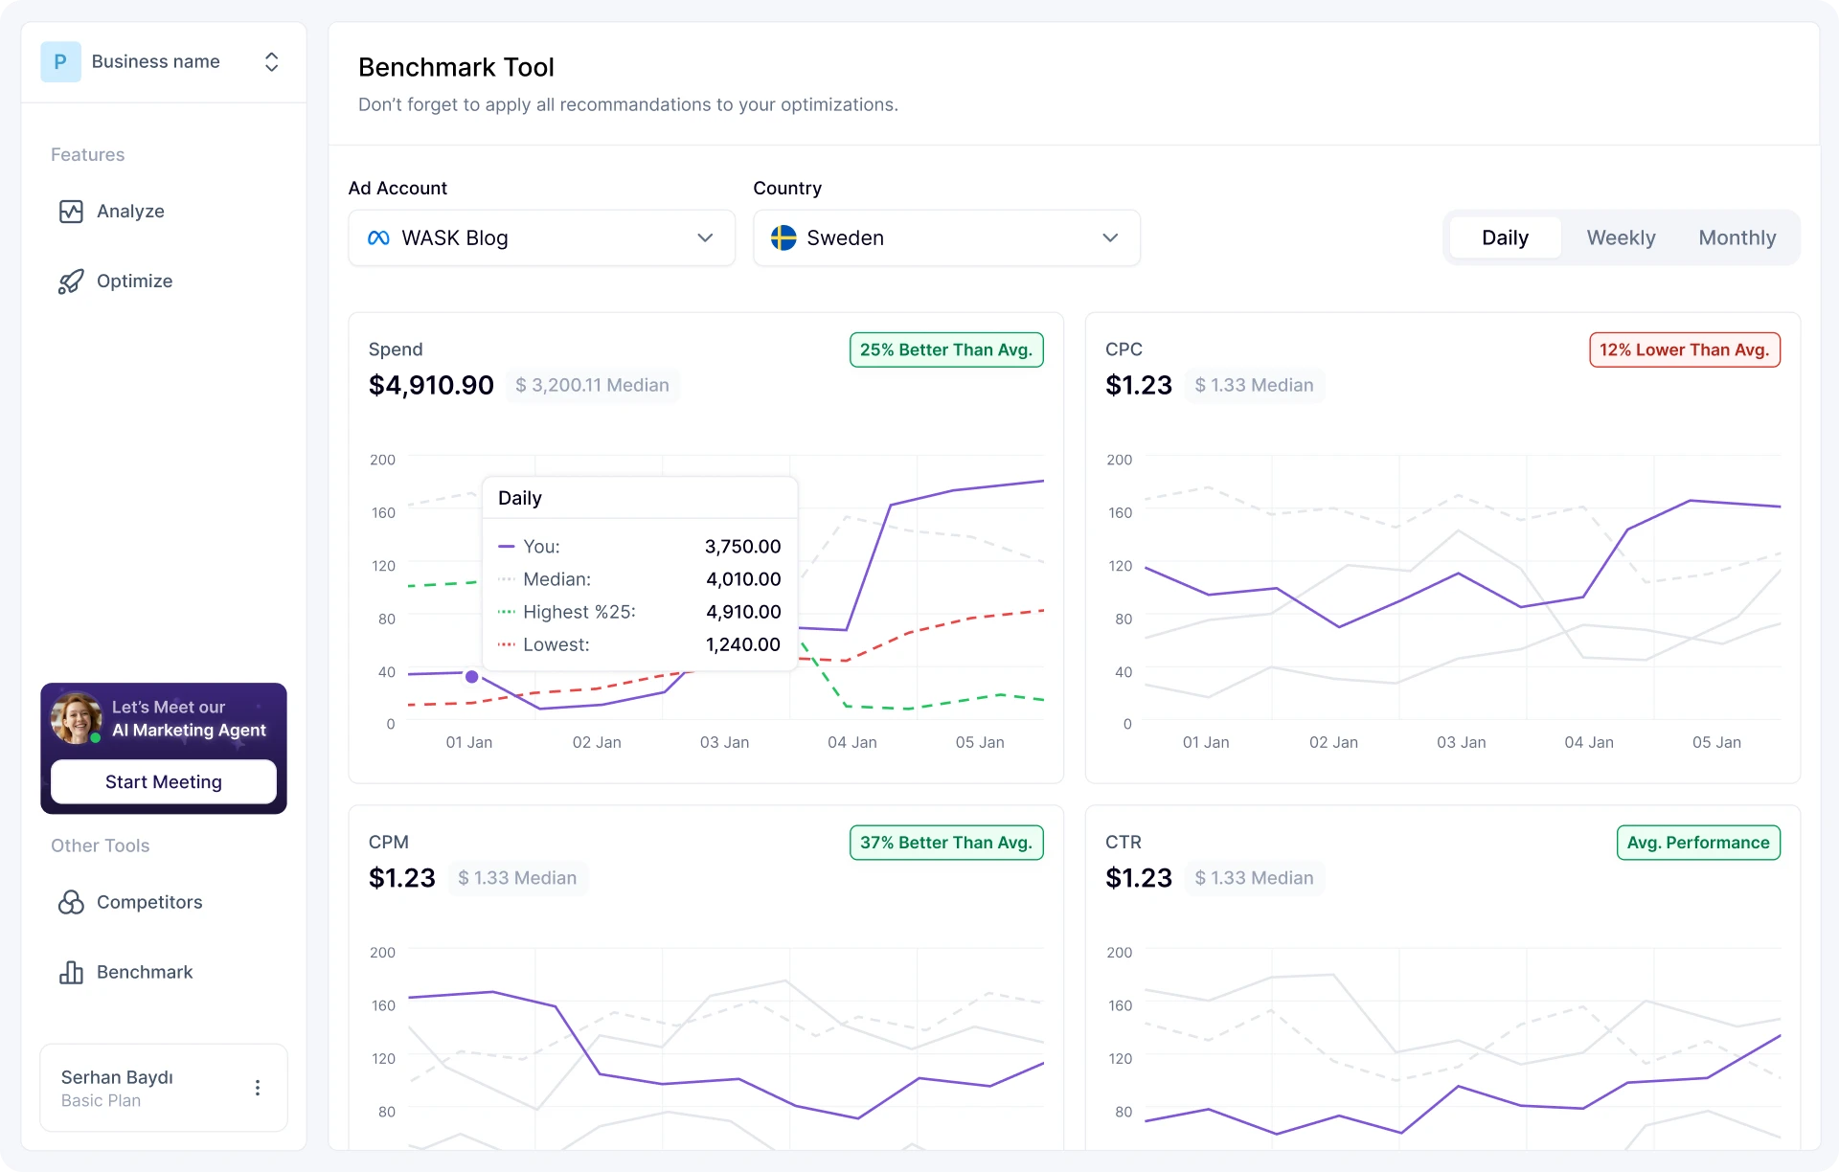Screen dimensions: 1839x1172
Task: Click the Lowest: 1,240.00 tooltip row
Action: point(640,644)
